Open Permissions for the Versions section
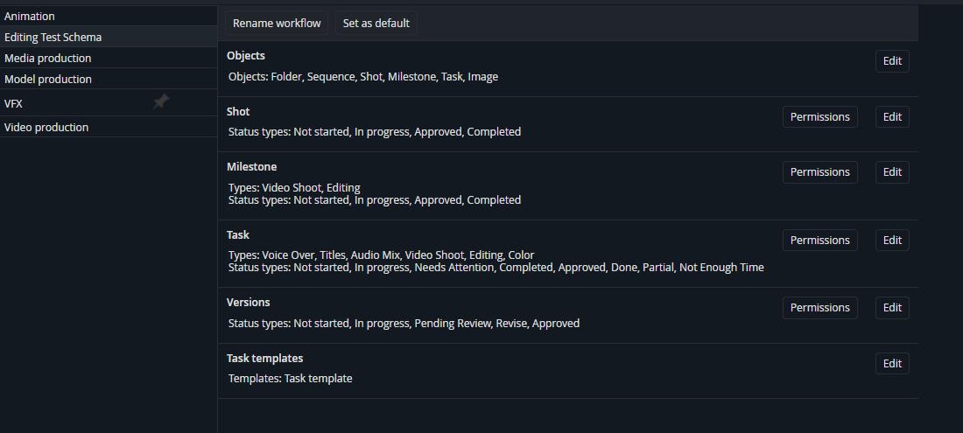The image size is (963, 433). [x=819, y=308]
